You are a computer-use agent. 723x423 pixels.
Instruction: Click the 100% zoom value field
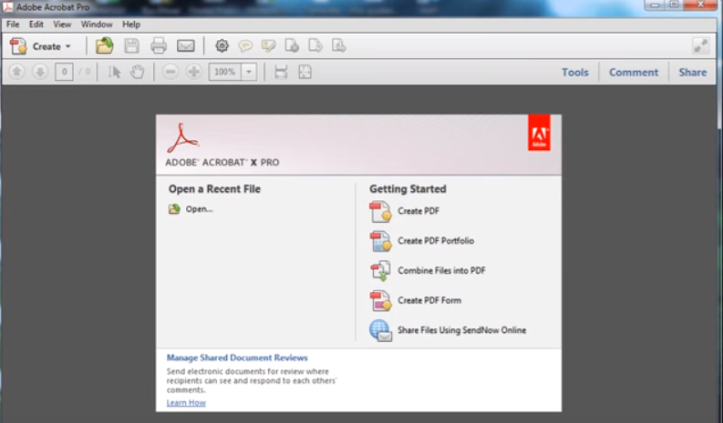(x=225, y=72)
